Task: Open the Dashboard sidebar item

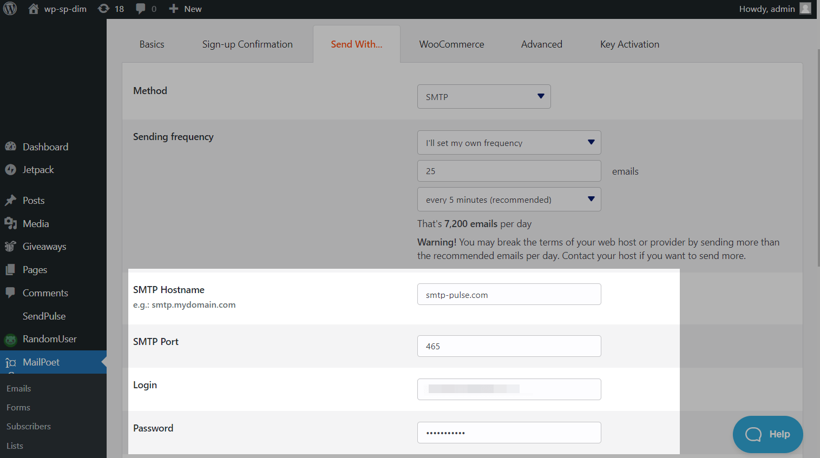Action: (x=45, y=147)
